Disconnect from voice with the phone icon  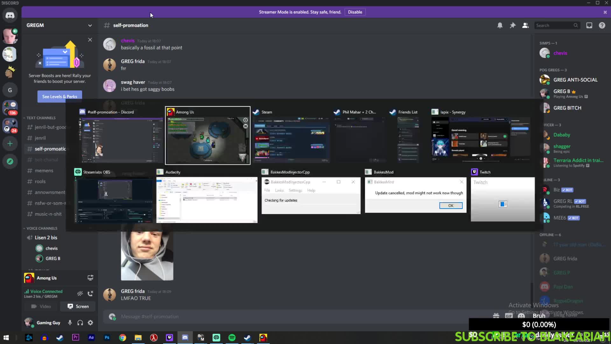(x=90, y=293)
